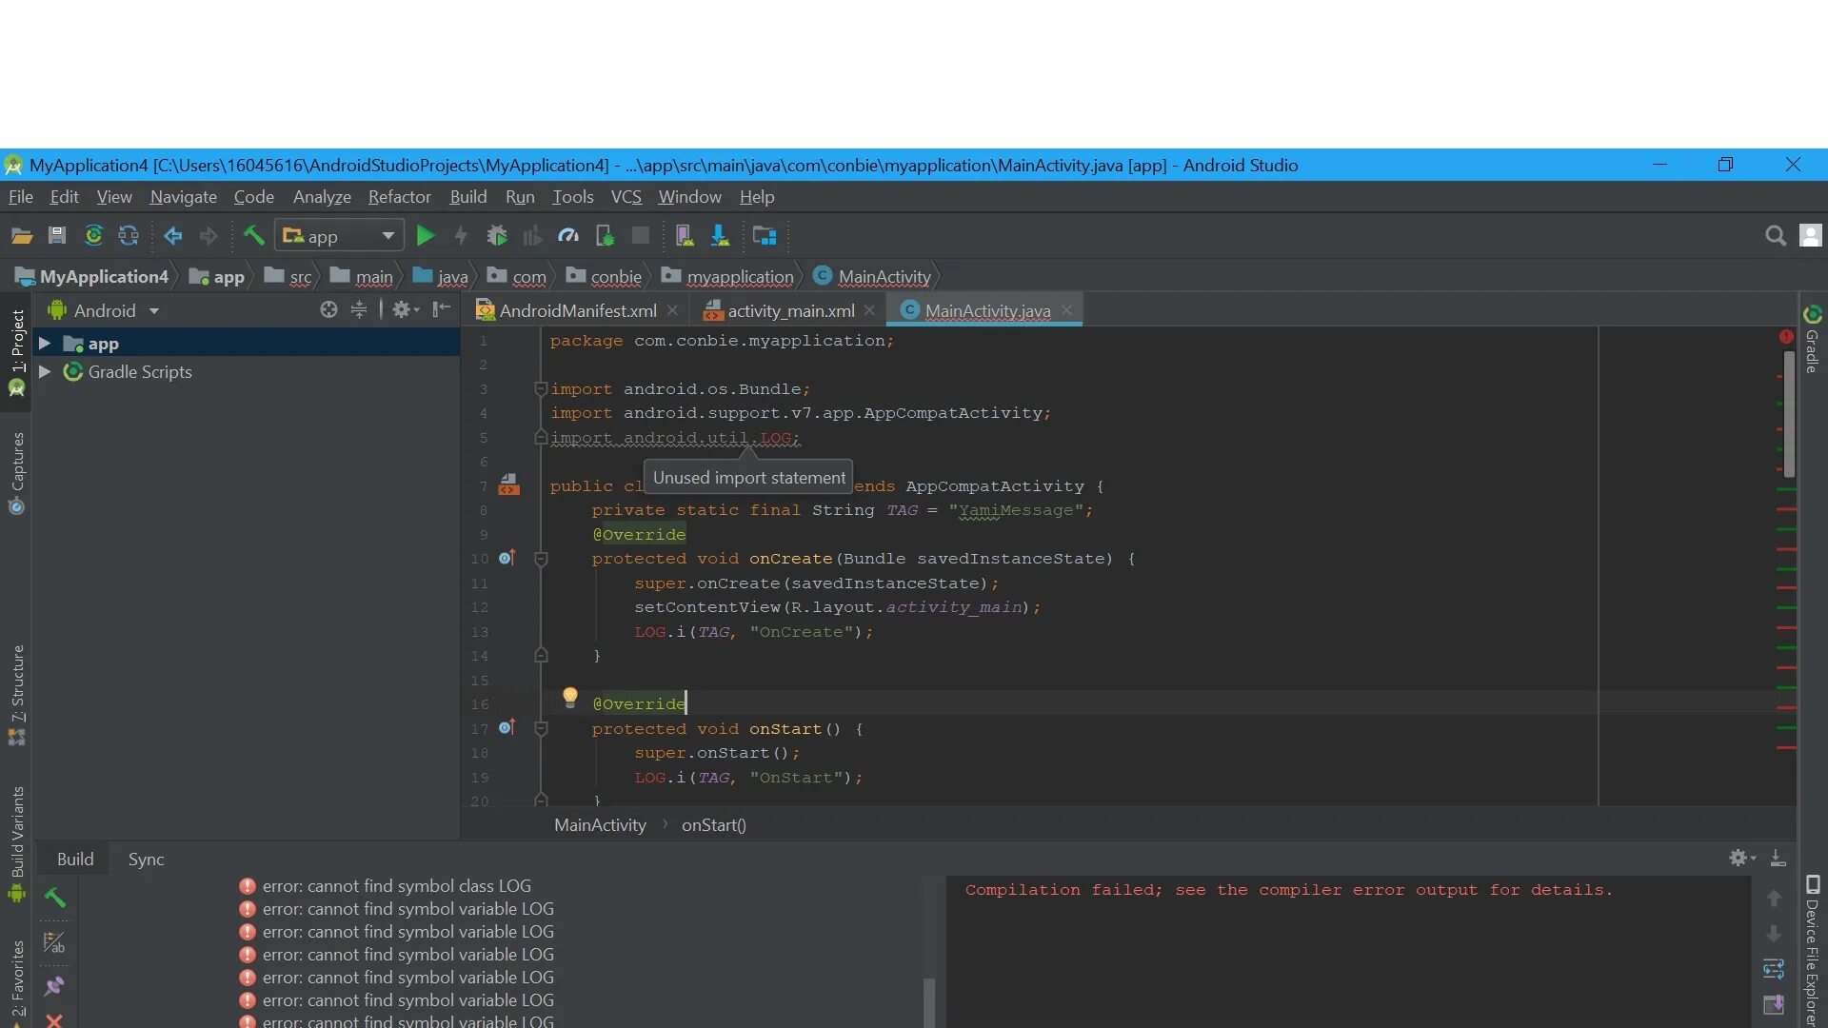Click Attach debugger to Android process icon
The height and width of the screenshot is (1028, 1828).
coord(605,236)
